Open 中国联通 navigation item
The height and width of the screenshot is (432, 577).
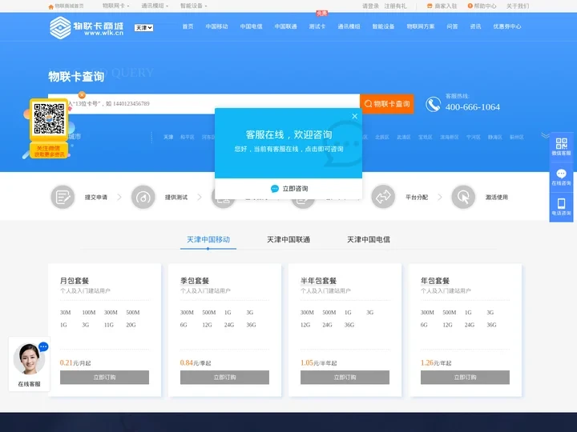point(285,26)
